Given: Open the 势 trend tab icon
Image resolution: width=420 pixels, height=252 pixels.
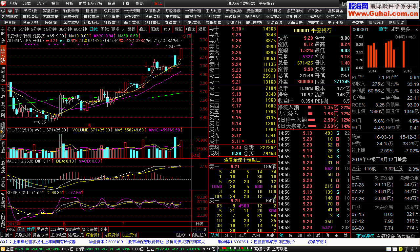Looking at the screenshot, I should pyautogui.click(x=309, y=235).
